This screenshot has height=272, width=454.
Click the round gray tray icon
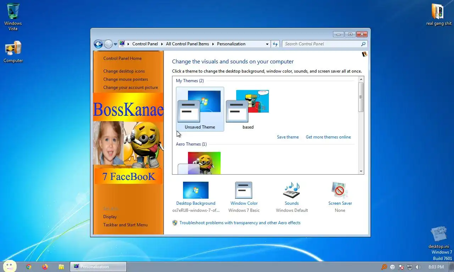click(x=393, y=267)
